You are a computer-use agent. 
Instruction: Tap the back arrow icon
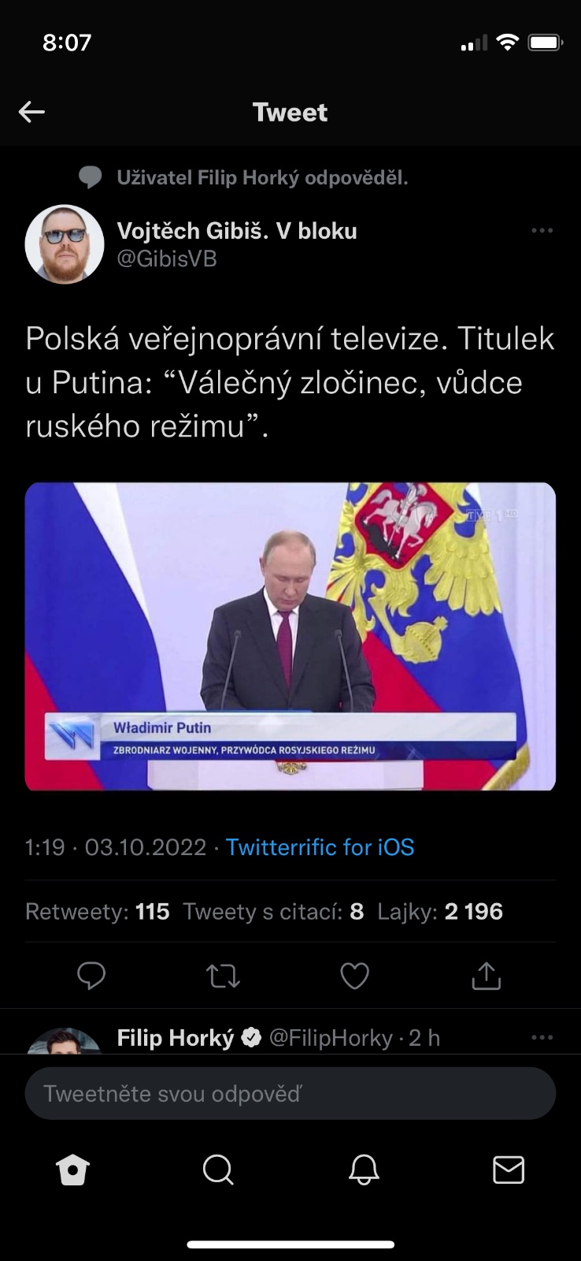point(31,112)
